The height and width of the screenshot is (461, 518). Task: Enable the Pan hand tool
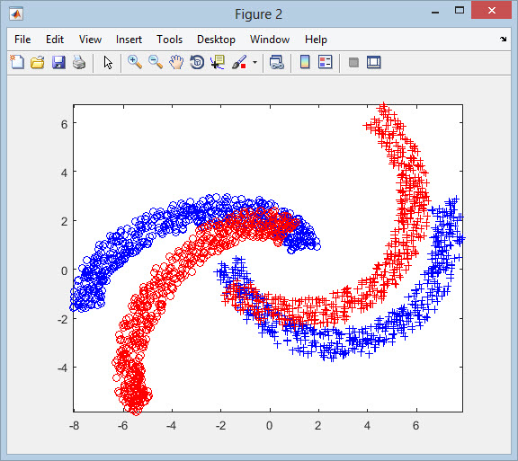tap(176, 62)
